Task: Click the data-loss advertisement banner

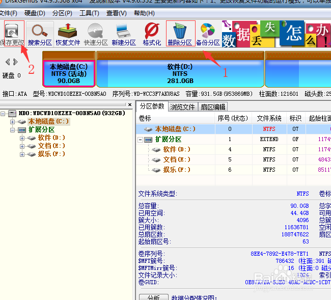Action: point(277,34)
